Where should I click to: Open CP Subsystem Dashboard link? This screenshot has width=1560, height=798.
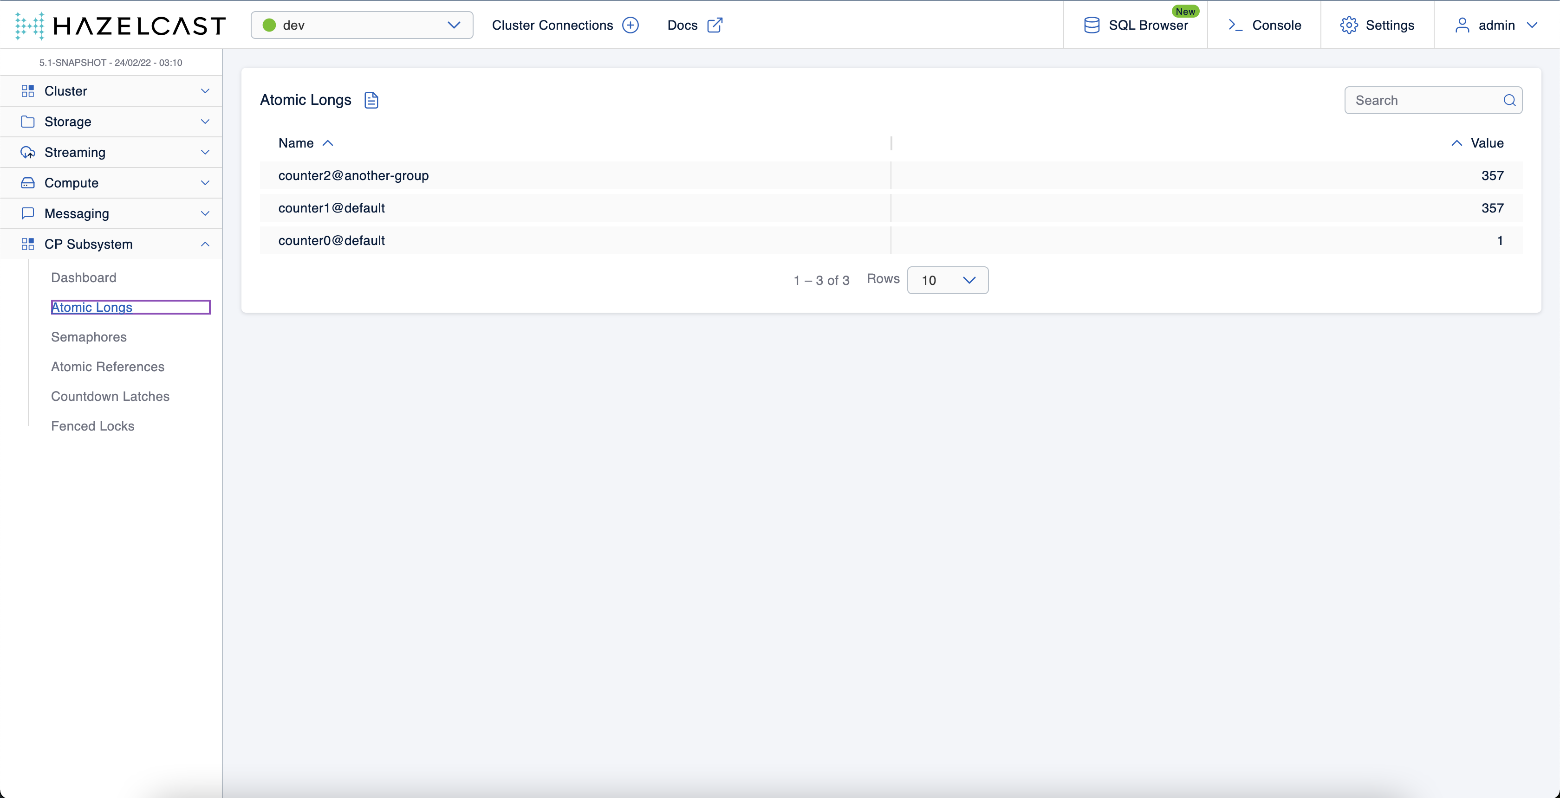coord(84,278)
